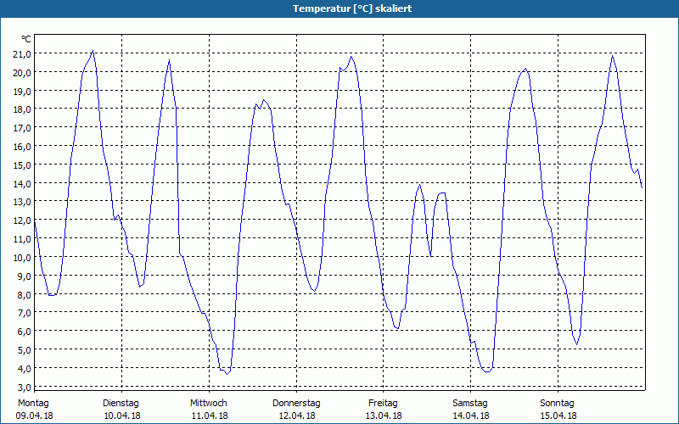Select the 9,0 axis label

(x=25, y=276)
